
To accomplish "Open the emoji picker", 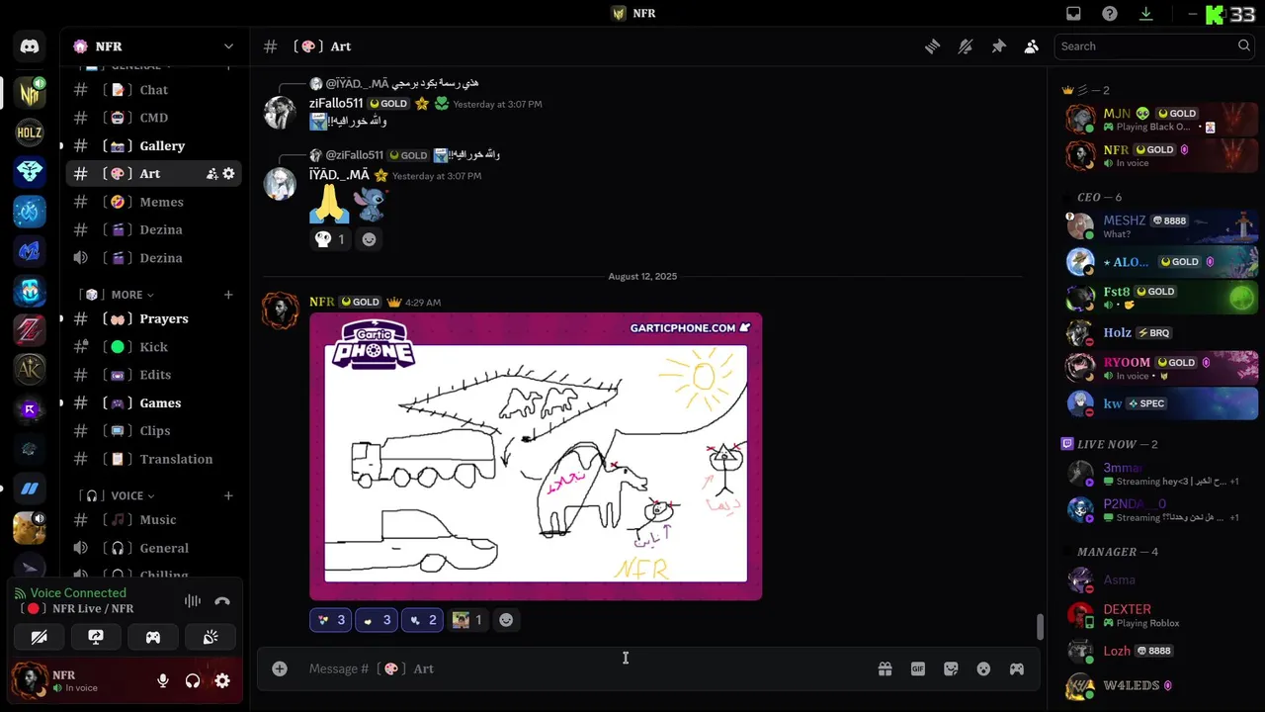I will 983,668.
